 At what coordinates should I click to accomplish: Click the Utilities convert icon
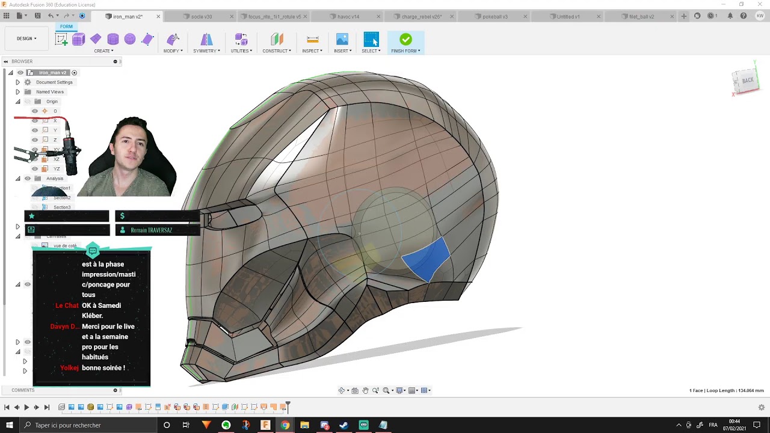click(241, 40)
